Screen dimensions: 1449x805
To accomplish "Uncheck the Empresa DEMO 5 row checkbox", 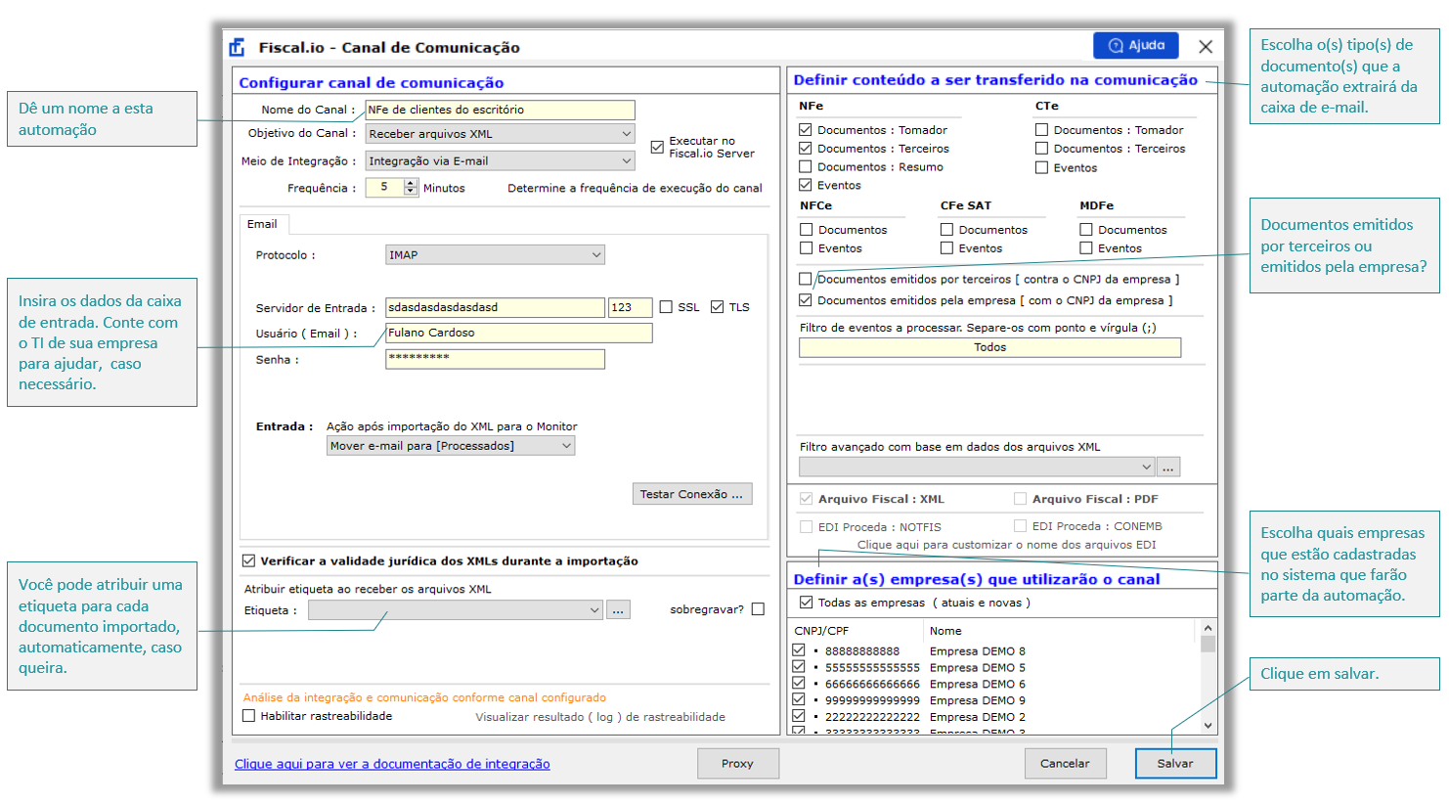I will (799, 666).
